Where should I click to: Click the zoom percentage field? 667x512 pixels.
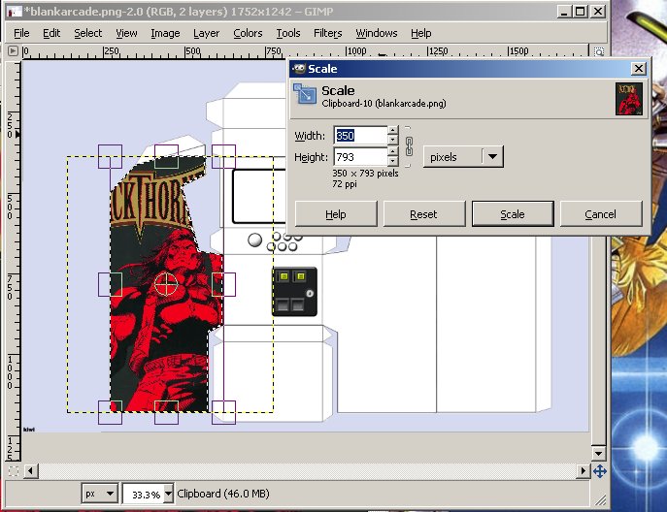[144, 495]
